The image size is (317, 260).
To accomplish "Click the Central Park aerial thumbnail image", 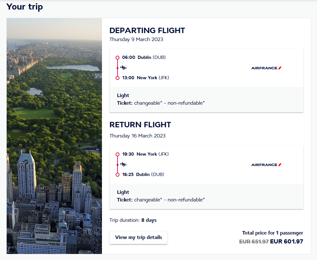I will pos(54,136).
